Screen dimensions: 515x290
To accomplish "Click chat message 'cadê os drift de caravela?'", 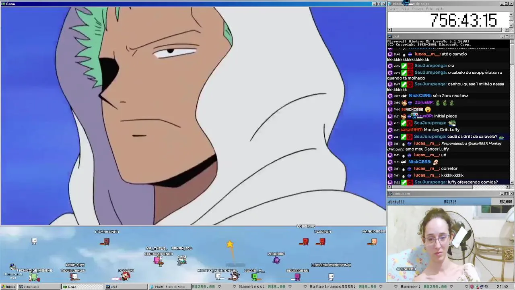I will (472, 137).
